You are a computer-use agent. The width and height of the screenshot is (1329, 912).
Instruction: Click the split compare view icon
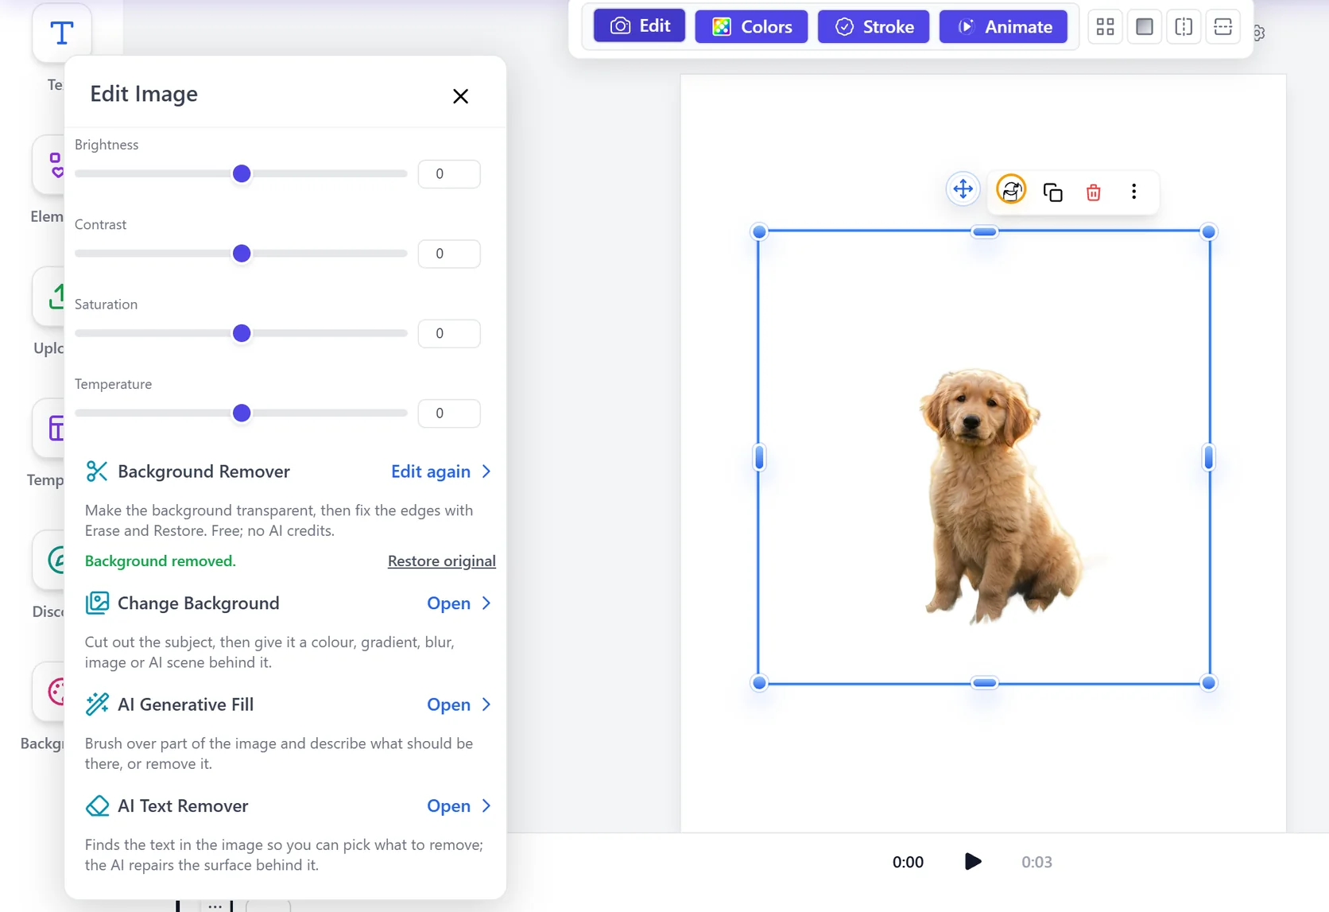click(x=1184, y=27)
